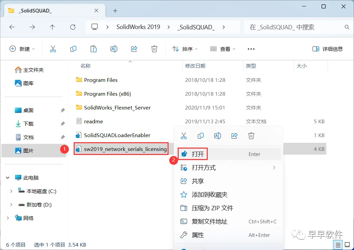The height and width of the screenshot is (250, 354).
Task: Open the 排序 sort dropdown
Action: tap(185, 49)
